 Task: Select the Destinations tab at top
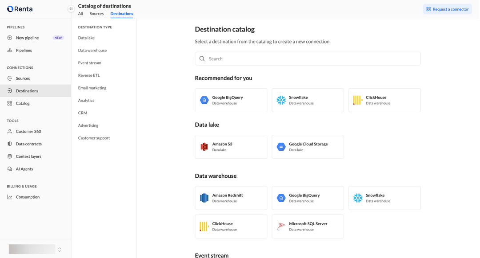tap(121, 14)
